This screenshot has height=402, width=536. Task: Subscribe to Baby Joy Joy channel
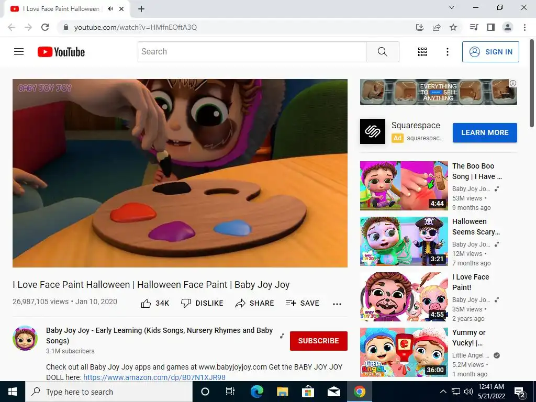click(319, 341)
